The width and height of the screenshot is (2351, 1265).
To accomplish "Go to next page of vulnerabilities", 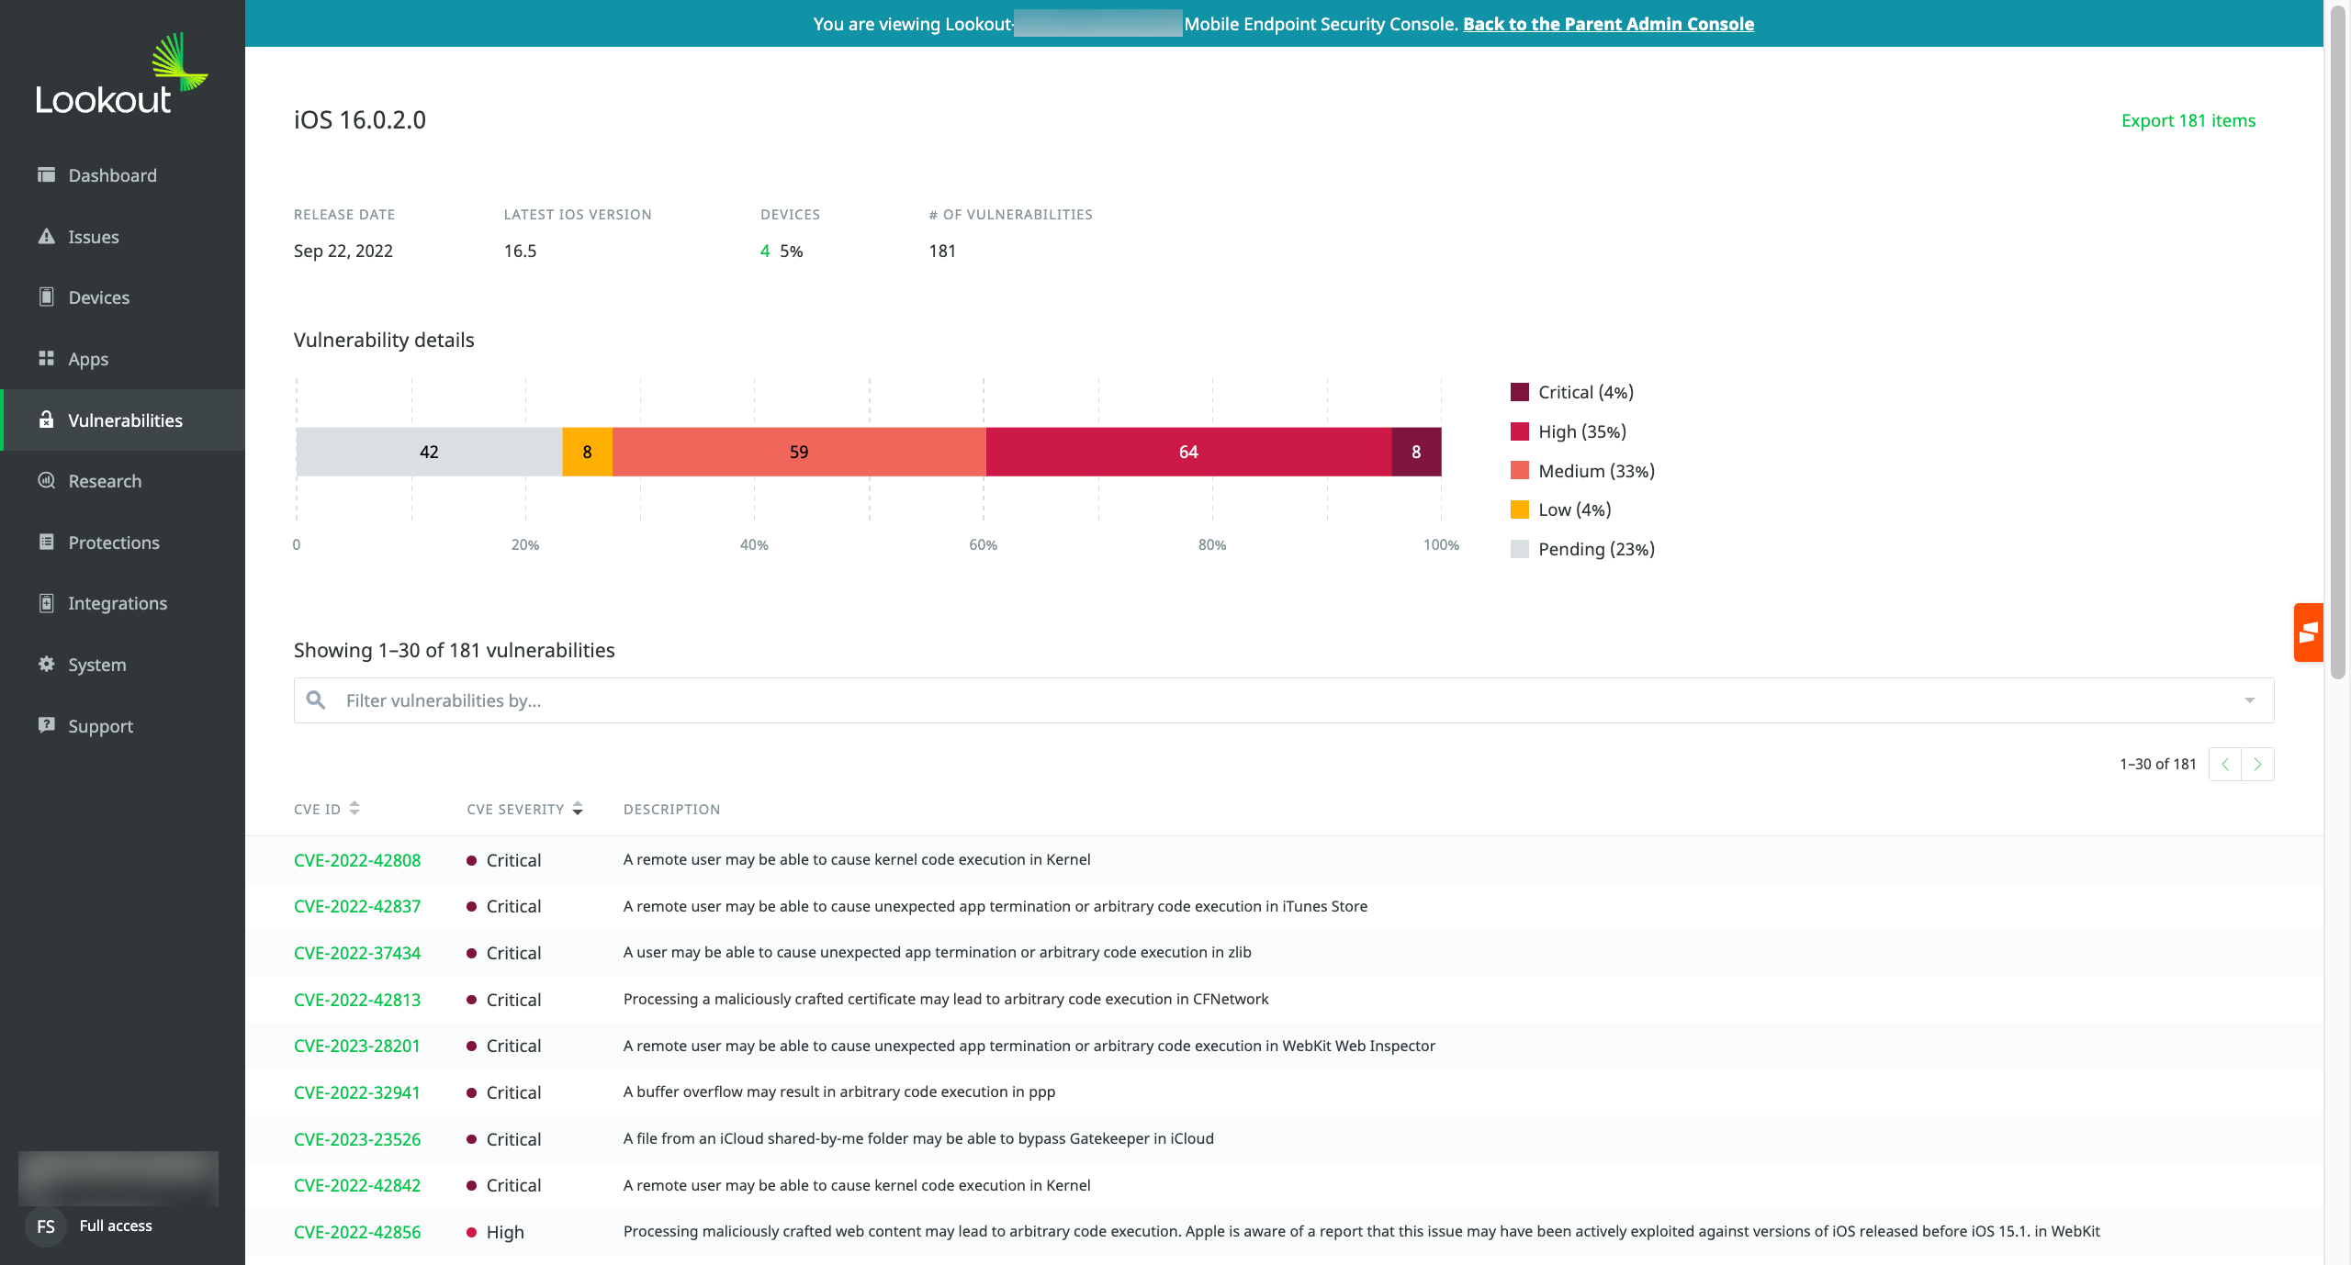I will [x=2257, y=764].
